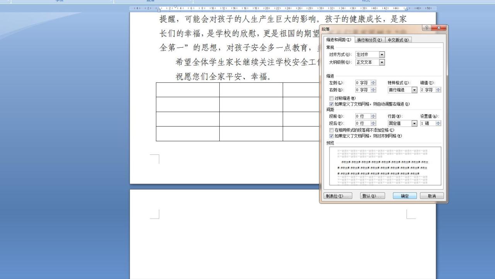Switch to the 中文版式 tab
The image size is (495, 279).
398,40
